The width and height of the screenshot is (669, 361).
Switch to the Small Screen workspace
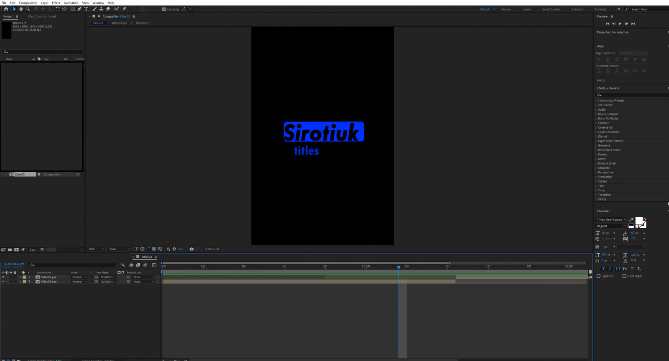pyautogui.click(x=551, y=9)
